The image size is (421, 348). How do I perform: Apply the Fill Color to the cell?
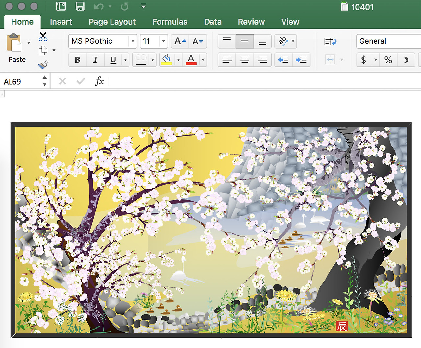coord(167,60)
